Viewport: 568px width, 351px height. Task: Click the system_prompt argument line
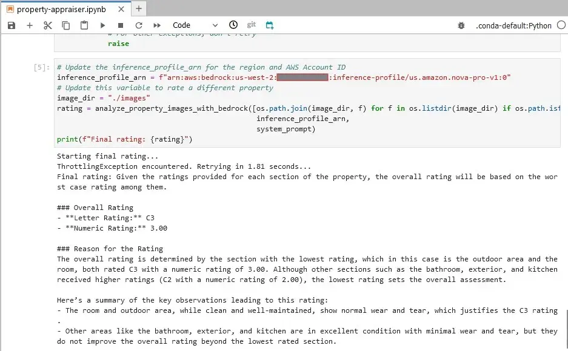click(x=286, y=129)
